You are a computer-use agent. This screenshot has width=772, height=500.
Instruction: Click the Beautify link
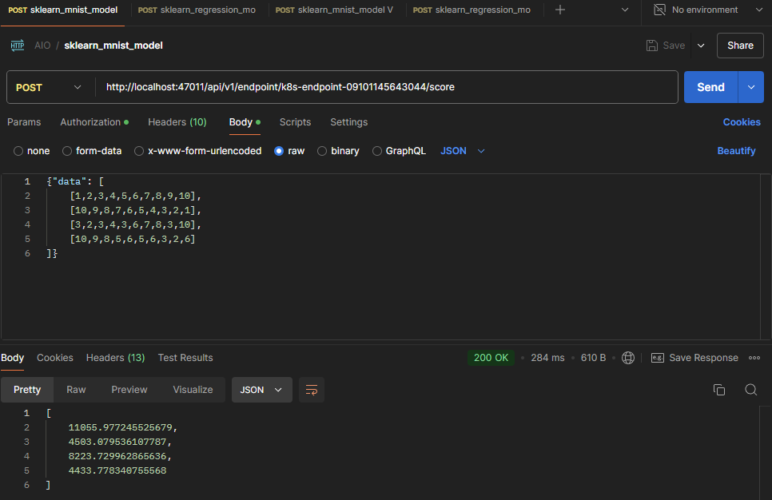click(736, 151)
